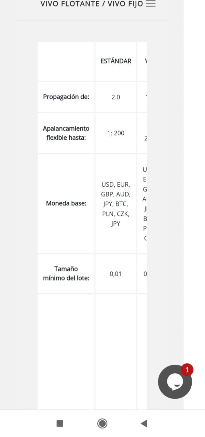Click the Tamaño mínimo del lote label
The width and height of the screenshot is (205, 437).
[x=66, y=273]
